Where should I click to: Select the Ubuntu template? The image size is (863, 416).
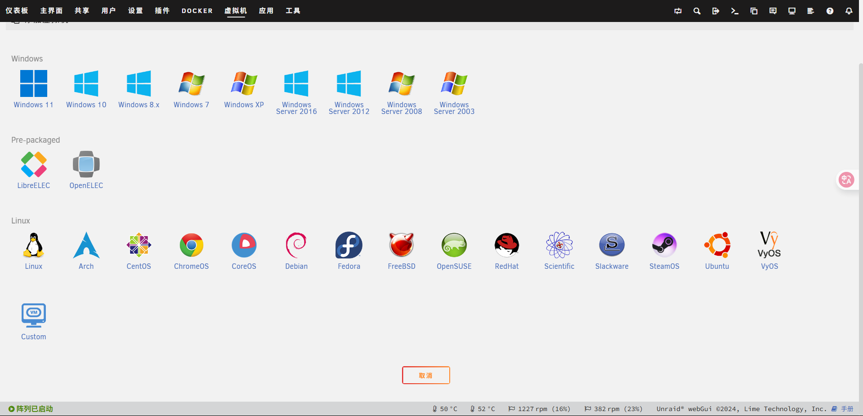pos(717,251)
